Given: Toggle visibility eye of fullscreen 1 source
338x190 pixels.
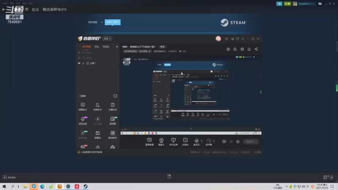Looking at the screenshot, I should (x=79, y=63).
